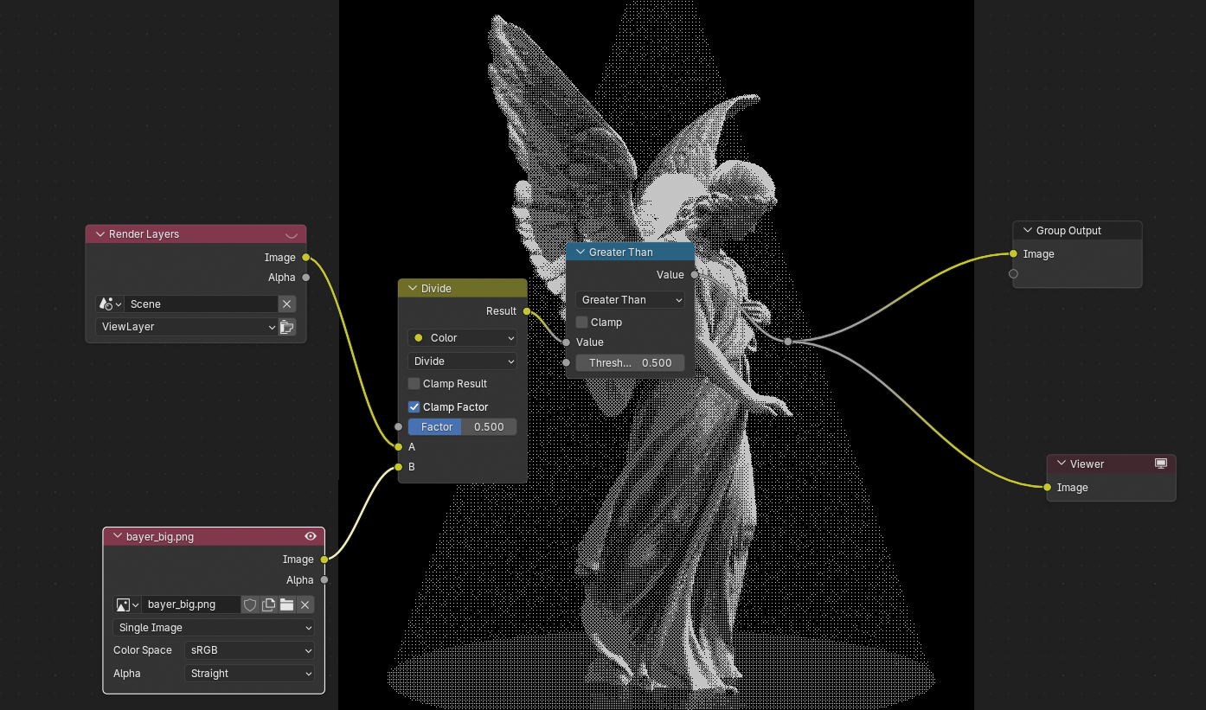Clear the Scene with the X button

click(287, 304)
